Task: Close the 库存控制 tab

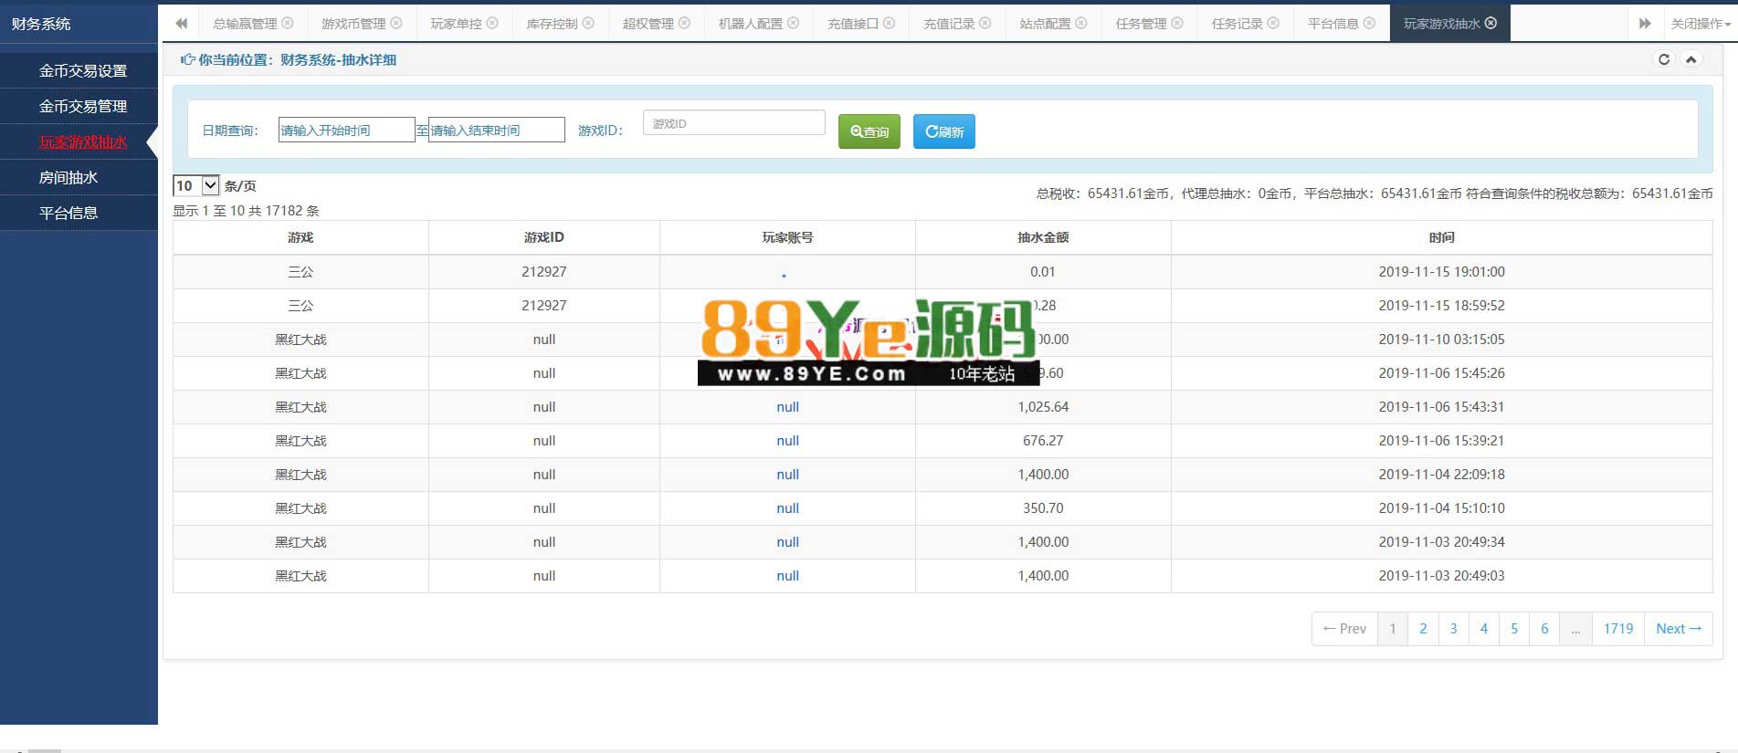Action: [588, 23]
